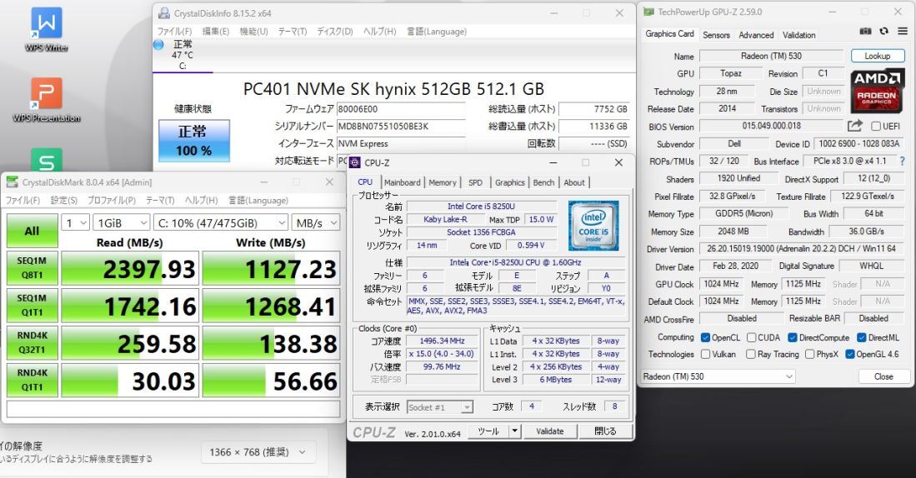Image resolution: width=916 pixels, height=478 pixels.
Task: Click Intel Core i5 logo in CPU-Z
Action: (593, 226)
